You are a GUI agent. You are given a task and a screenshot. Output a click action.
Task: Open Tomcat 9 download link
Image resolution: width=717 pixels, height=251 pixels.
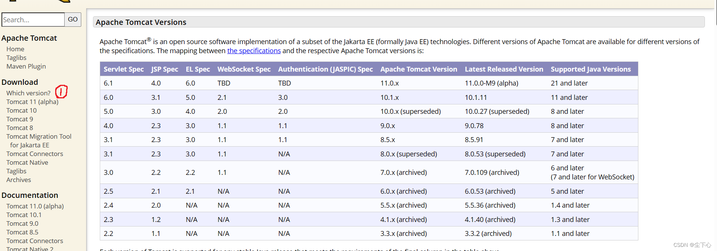(x=20, y=119)
